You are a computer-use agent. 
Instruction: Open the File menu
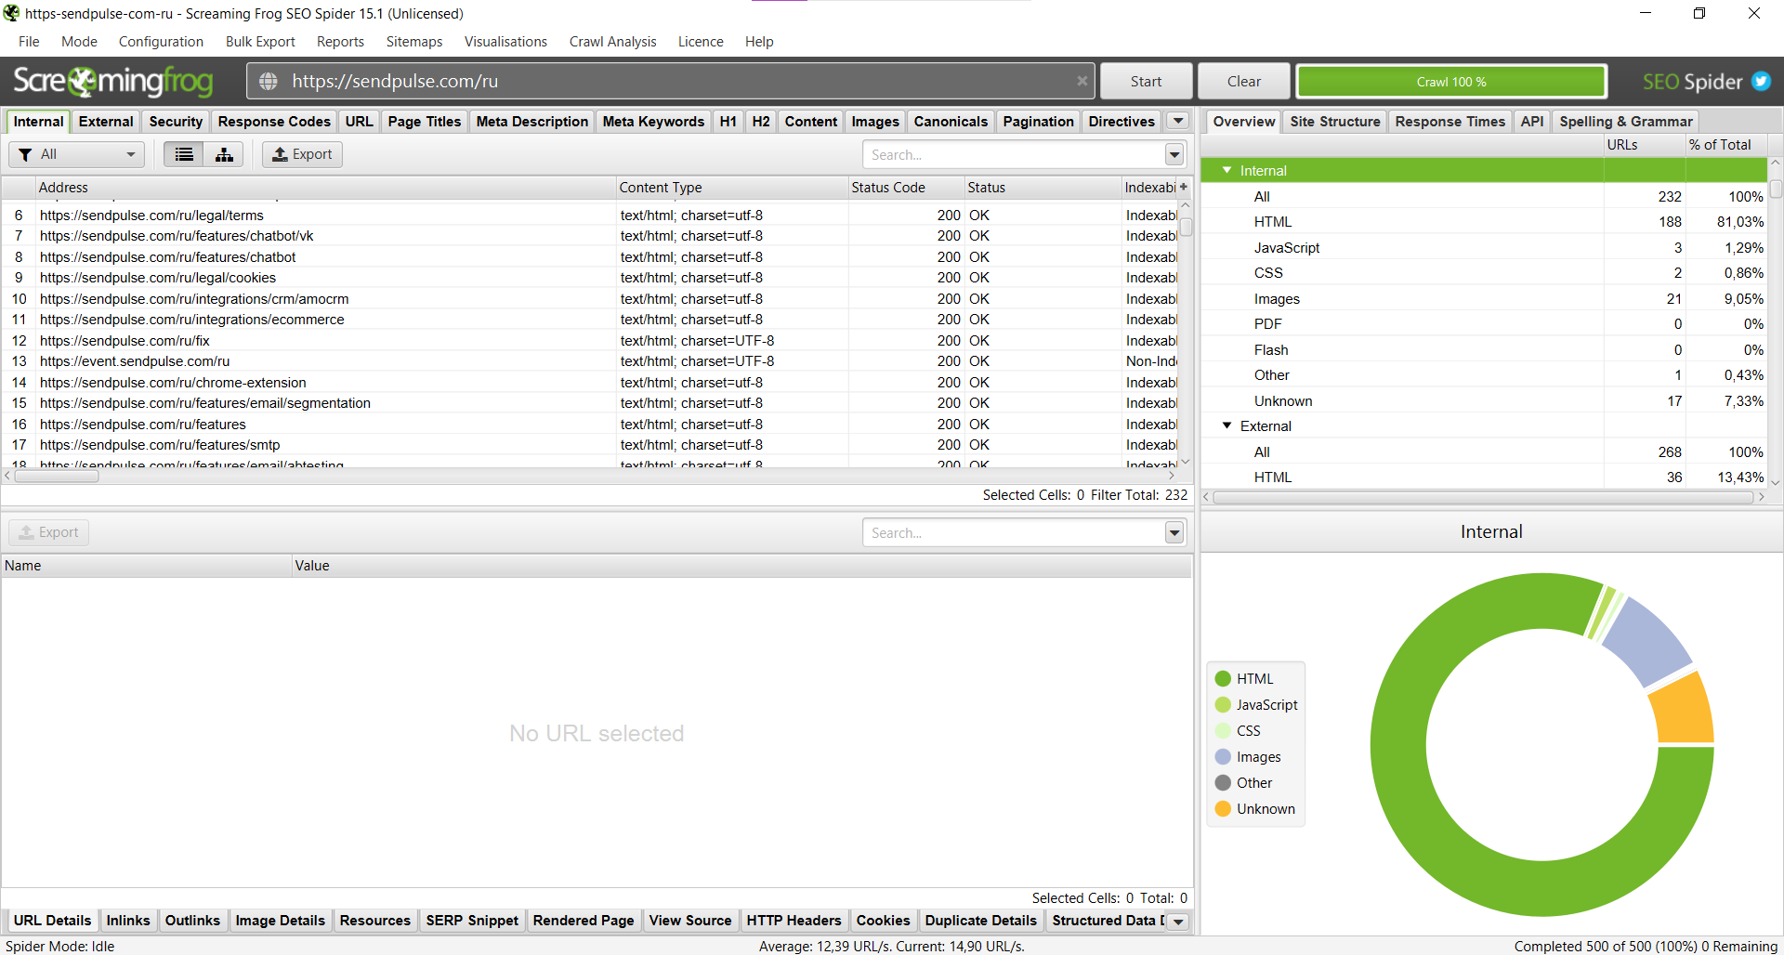29,42
